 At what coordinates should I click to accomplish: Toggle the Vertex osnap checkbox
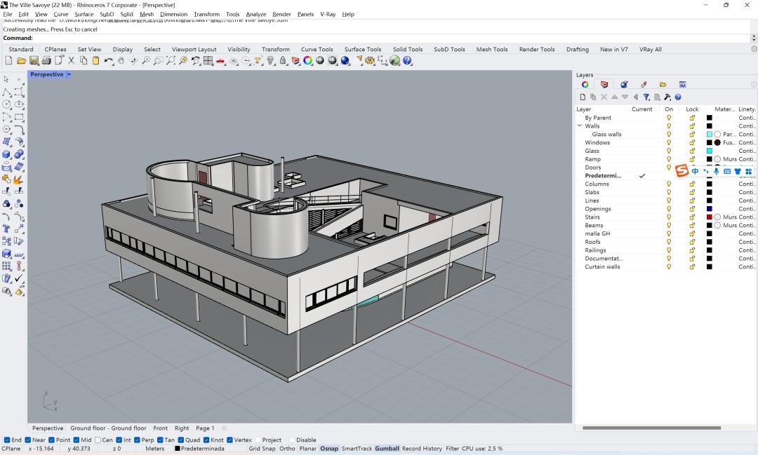pyautogui.click(x=230, y=440)
